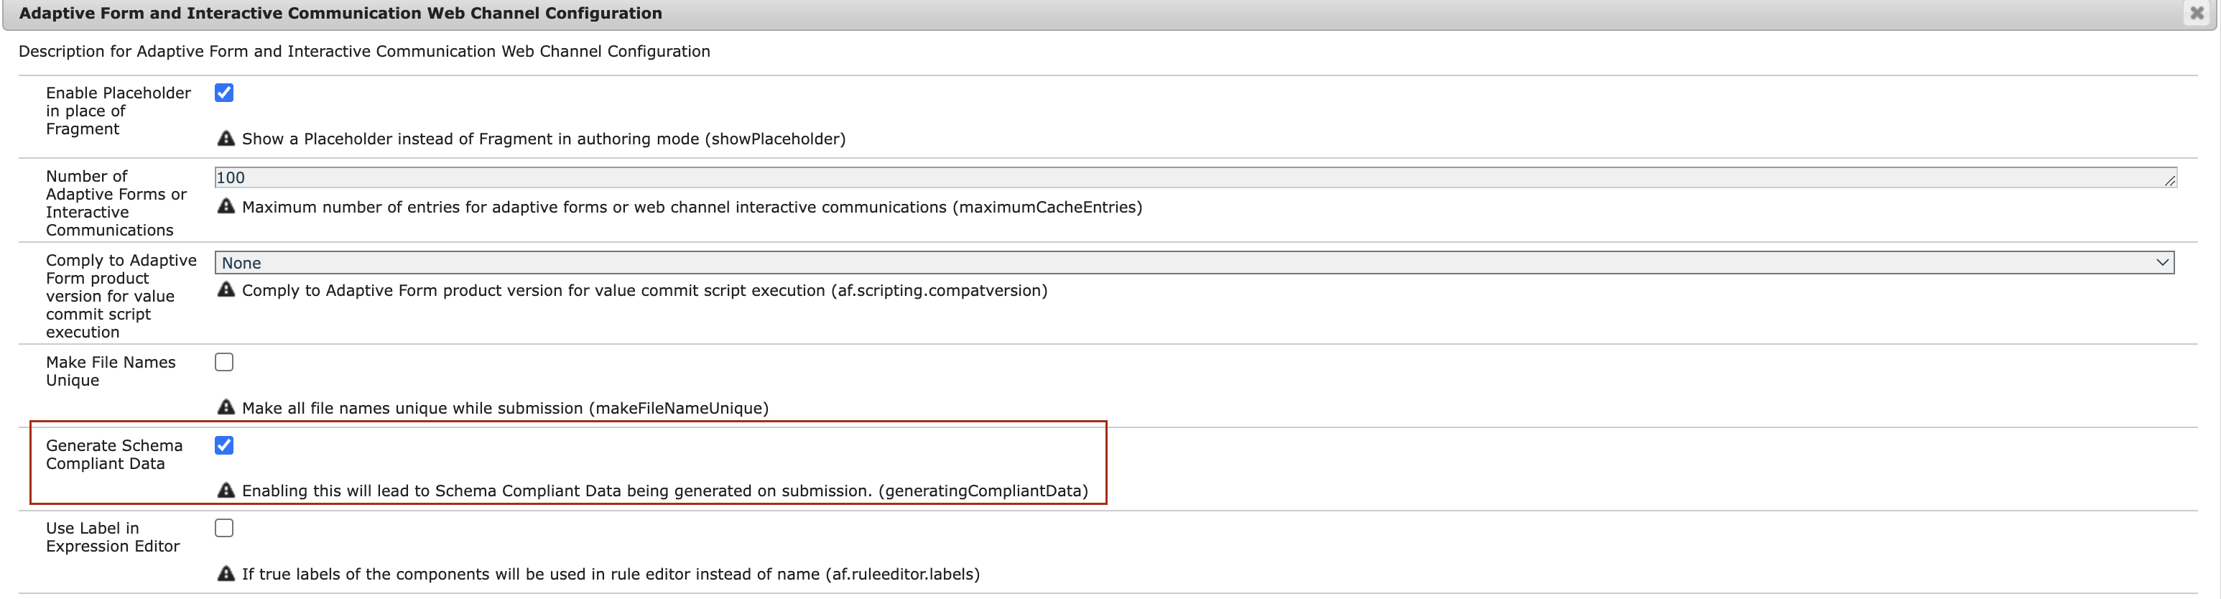This screenshot has width=2221, height=599.
Task: Disable Enable Placeholder in place of Fragment
Action: [x=224, y=93]
